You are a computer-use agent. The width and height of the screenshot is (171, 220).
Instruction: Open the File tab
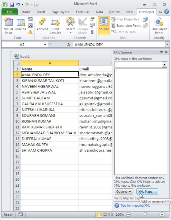tap(10, 12)
